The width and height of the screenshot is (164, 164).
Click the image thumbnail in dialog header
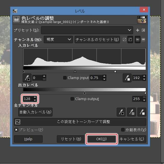point(142,20)
